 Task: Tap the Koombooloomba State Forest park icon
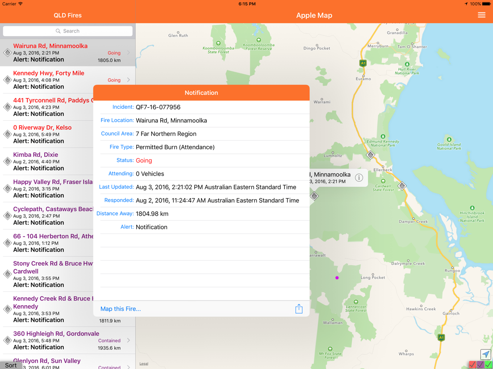(218, 43)
